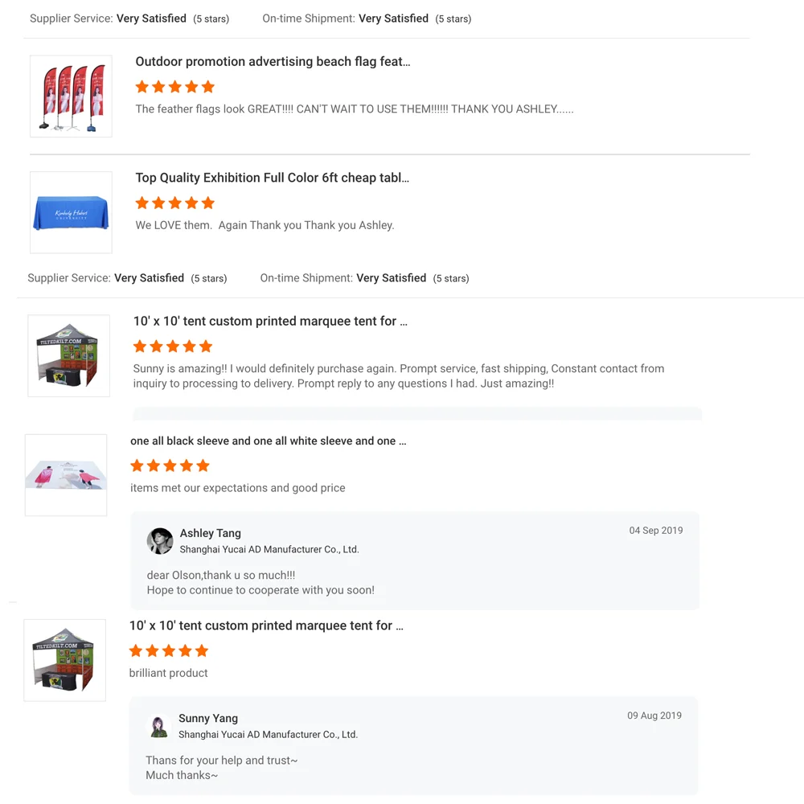Screen dimensions: 804x804
Task: Click the bottom marquee tent product image
Action: coord(65,660)
